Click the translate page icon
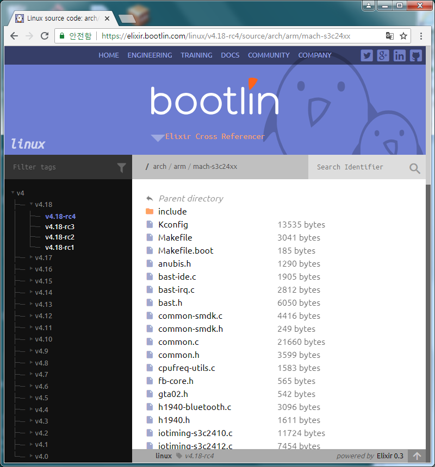Screen dimensions: 435x467 tap(389, 36)
